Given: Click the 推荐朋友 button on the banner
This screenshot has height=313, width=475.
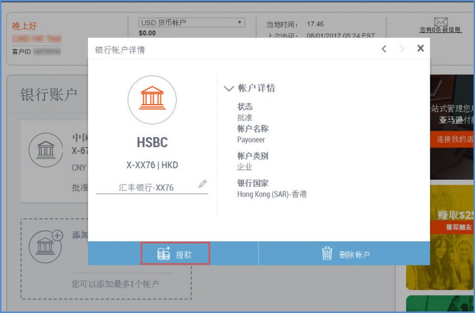Looking at the screenshot, I should pos(452,227).
